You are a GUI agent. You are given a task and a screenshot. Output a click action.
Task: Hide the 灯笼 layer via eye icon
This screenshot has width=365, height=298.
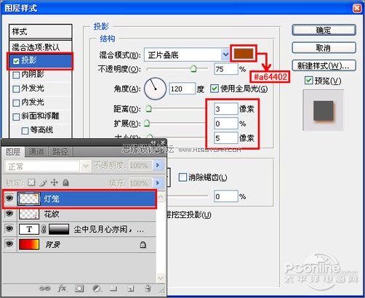pyautogui.click(x=9, y=198)
